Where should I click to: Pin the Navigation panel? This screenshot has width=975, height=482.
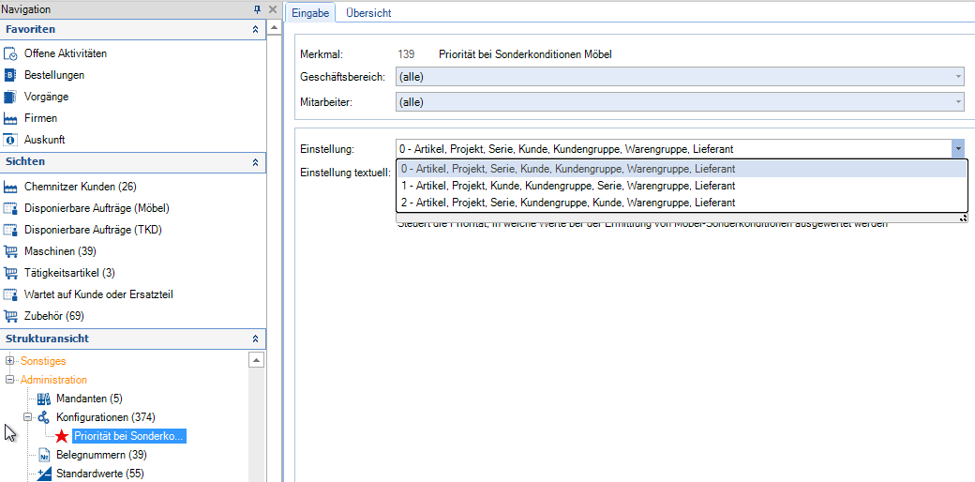pyautogui.click(x=257, y=9)
